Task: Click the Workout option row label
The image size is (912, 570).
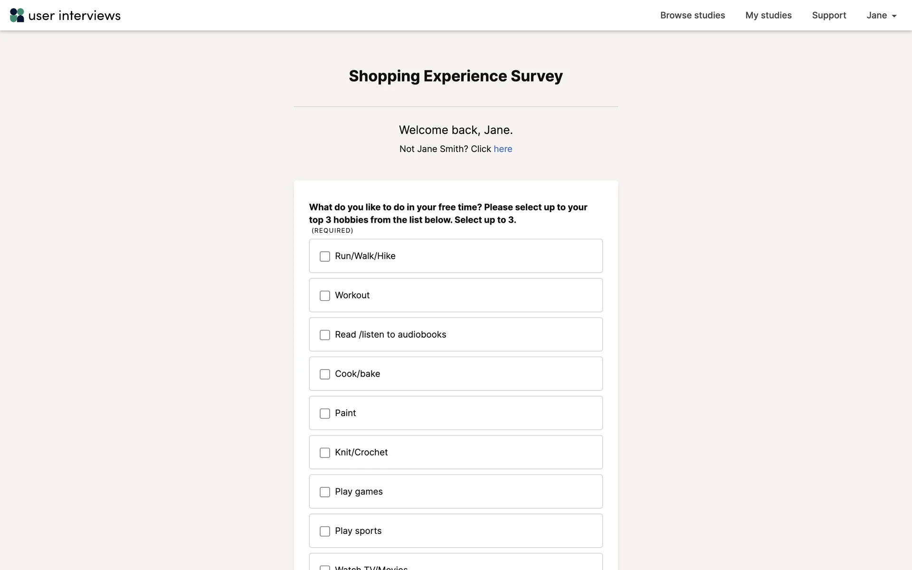Action: tap(352, 295)
